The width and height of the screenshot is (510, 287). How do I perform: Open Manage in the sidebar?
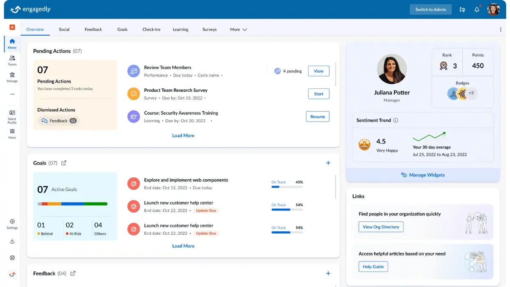12,77
